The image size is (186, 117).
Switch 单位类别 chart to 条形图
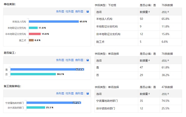pyautogui.click(x=60, y=11)
